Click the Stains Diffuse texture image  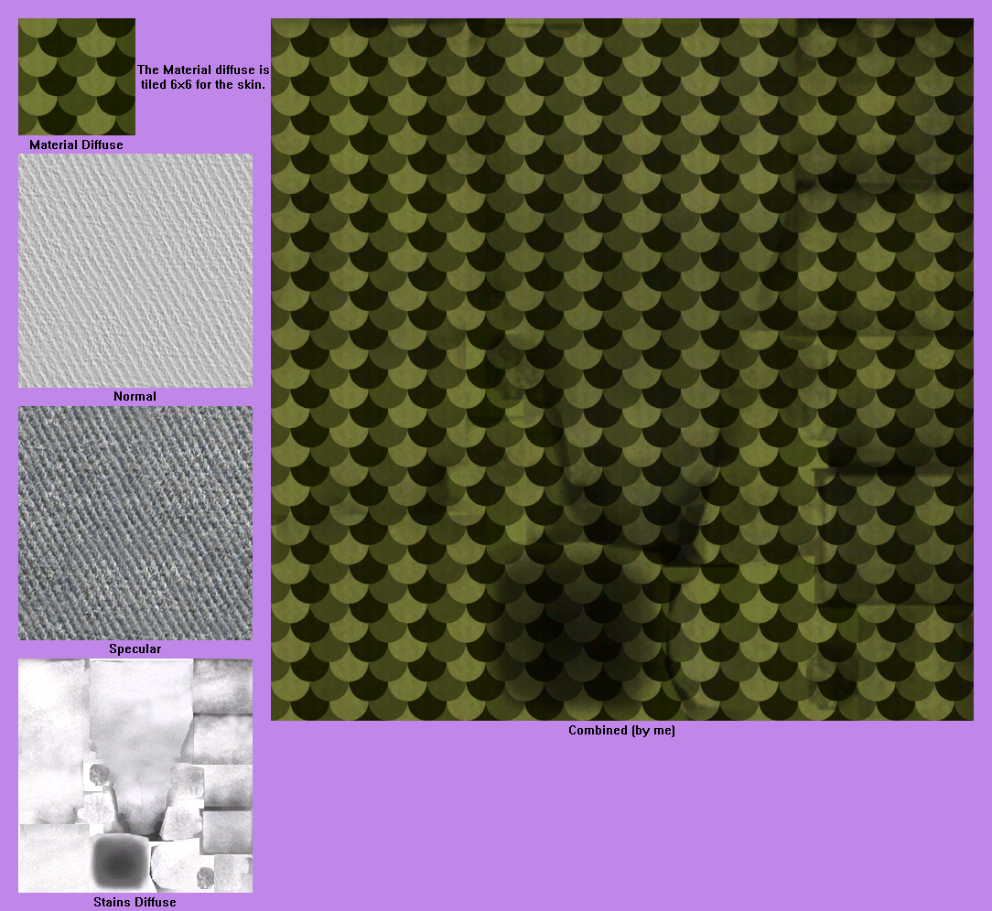tap(135, 776)
